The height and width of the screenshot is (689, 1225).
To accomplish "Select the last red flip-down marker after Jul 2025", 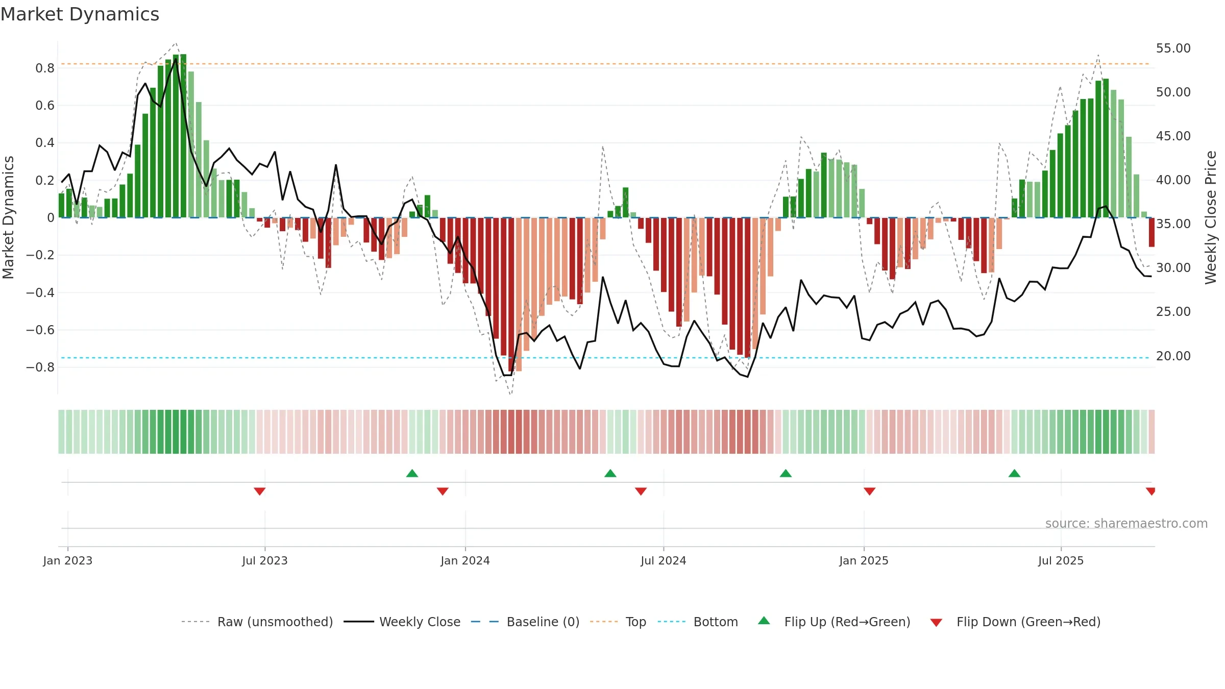I will click(x=1150, y=491).
